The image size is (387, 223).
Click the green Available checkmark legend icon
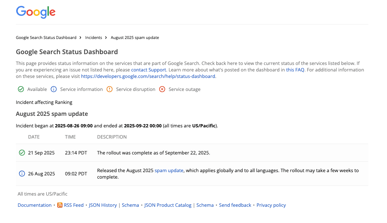(x=21, y=89)
